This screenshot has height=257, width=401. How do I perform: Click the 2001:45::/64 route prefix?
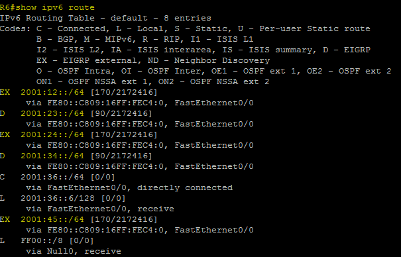coord(52,219)
